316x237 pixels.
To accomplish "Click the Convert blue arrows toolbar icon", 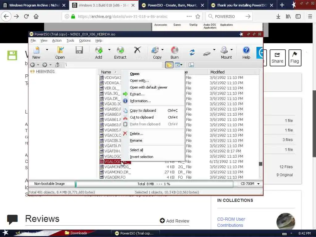I will pyautogui.click(x=192, y=52).
